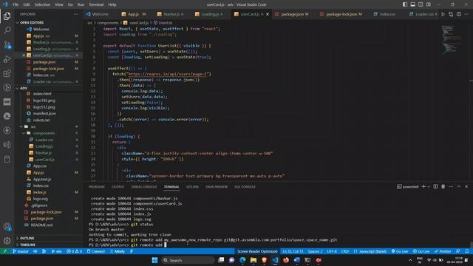Show hidden system tray icons
The image size is (473, 266).
pos(410,260)
